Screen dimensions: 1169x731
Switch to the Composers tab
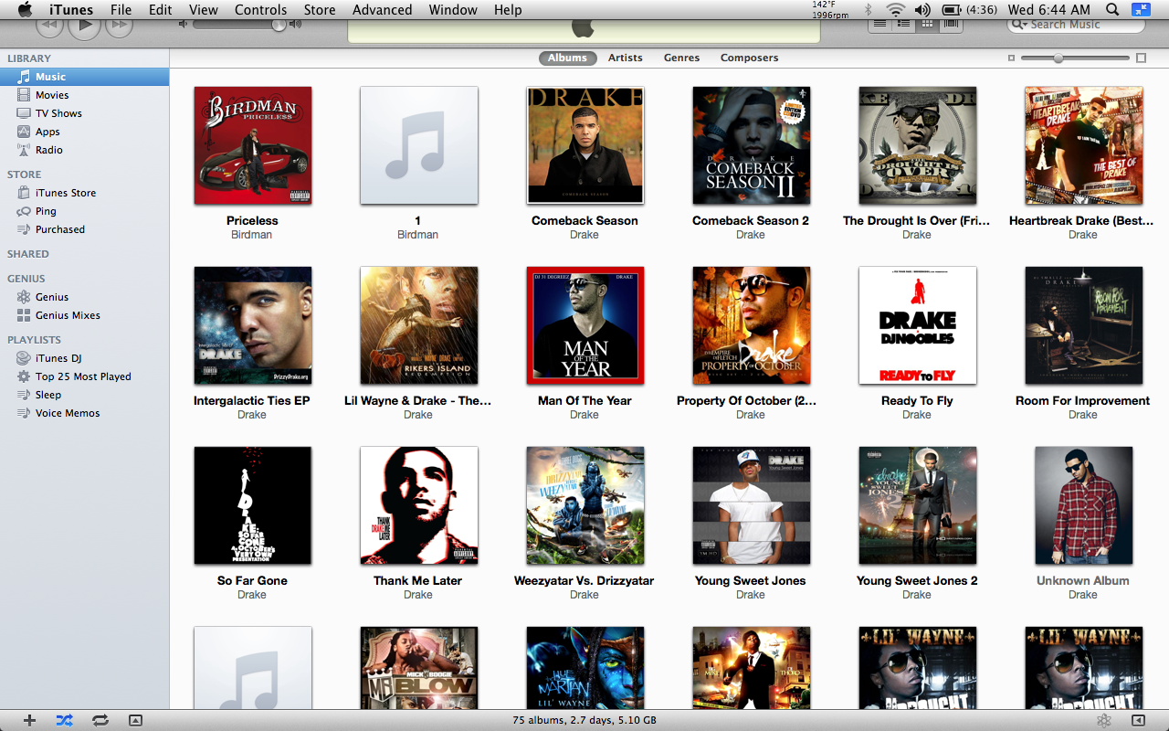(x=749, y=58)
